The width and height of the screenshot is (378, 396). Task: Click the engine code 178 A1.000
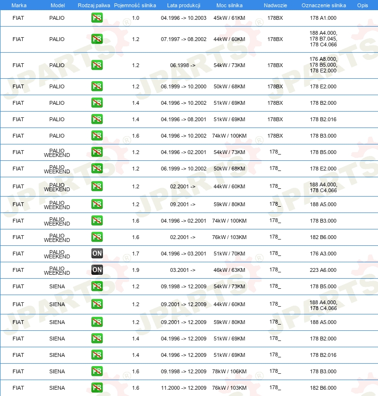click(323, 18)
